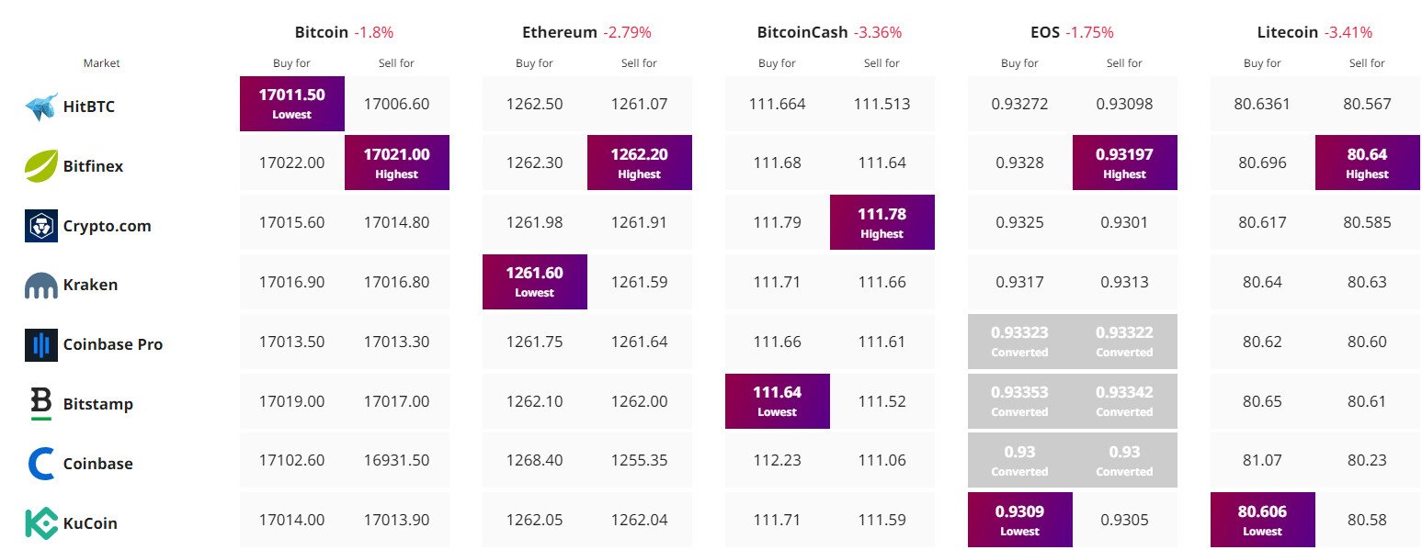The width and height of the screenshot is (1422, 550).
Task: Click the Kraken logo icon
Action: click(x=41, y=286)
